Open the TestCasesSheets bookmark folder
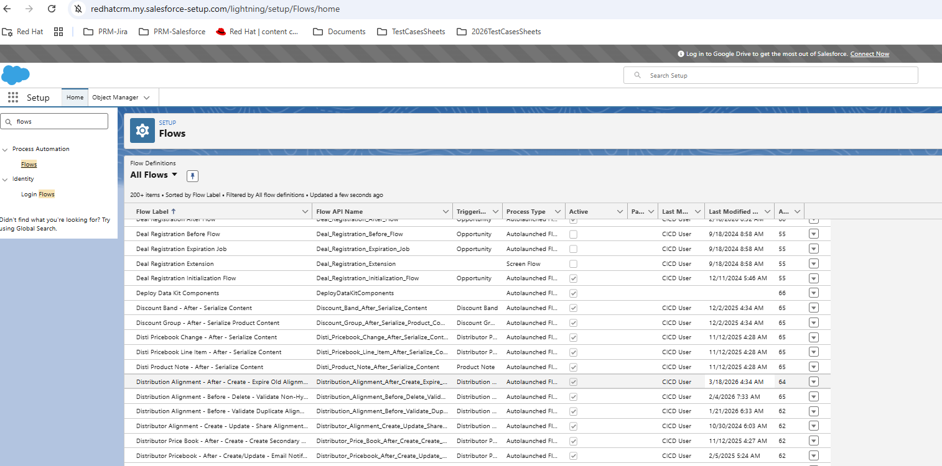Screen dimensions: 942x466 [411, 32]
